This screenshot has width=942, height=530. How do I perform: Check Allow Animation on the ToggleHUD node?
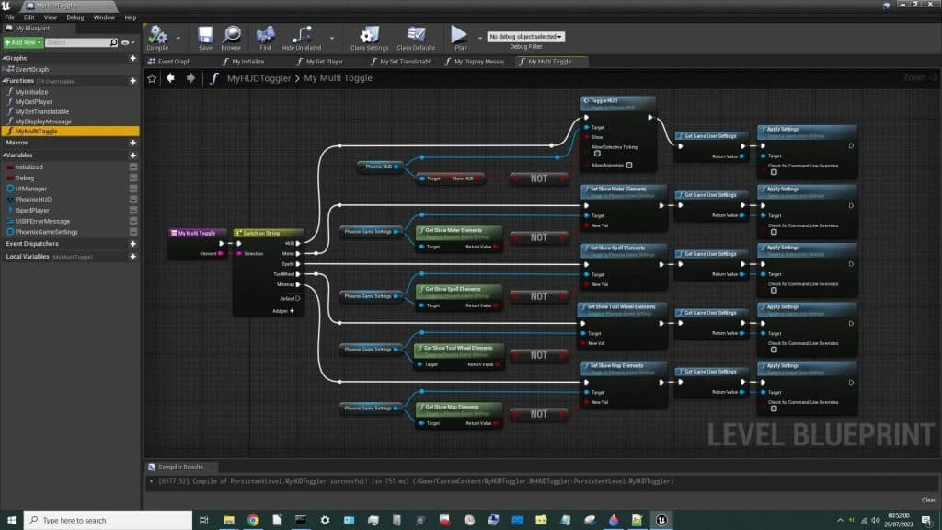click(x=629, y=166)
